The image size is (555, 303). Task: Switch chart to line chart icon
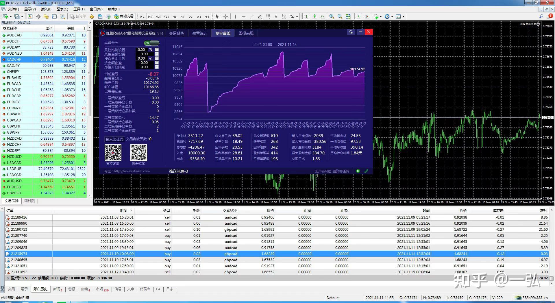tap(322, 16)
